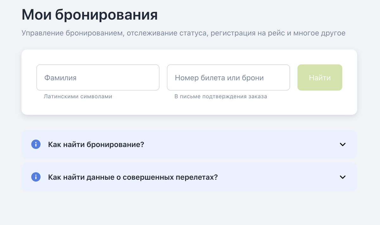Click the info icon beside 'Как найти бронирование?'

click(36, 144)
